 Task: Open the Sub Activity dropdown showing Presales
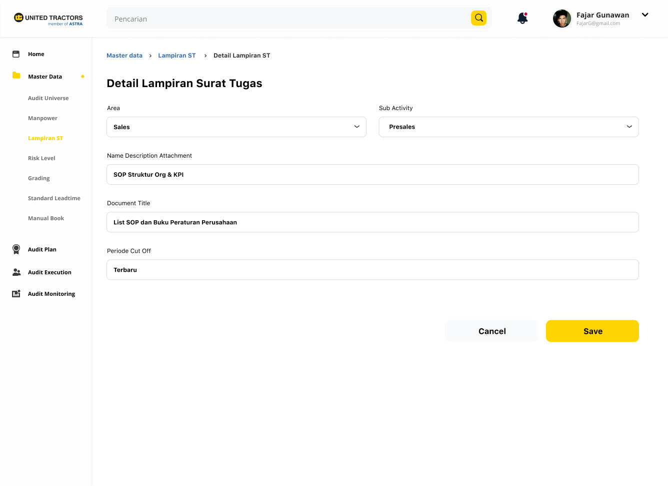[x=508, y=127]
